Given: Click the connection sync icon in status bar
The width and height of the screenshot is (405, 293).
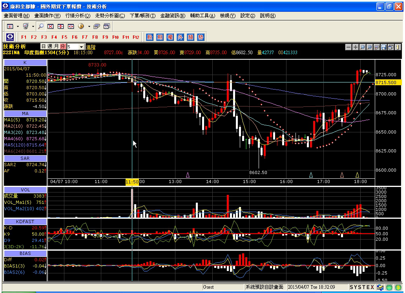Looking at the screenshot, I should click(380, 287).
